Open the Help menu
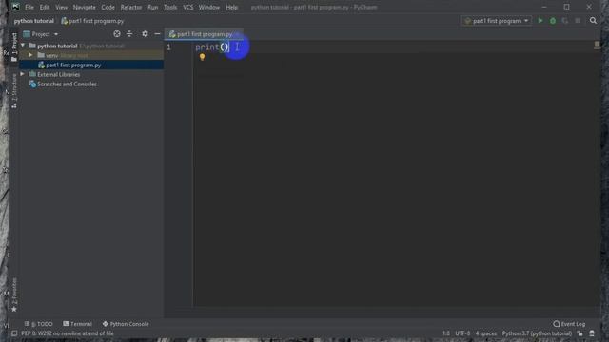Screen dimensions: 609x342 tap(231, 7)
